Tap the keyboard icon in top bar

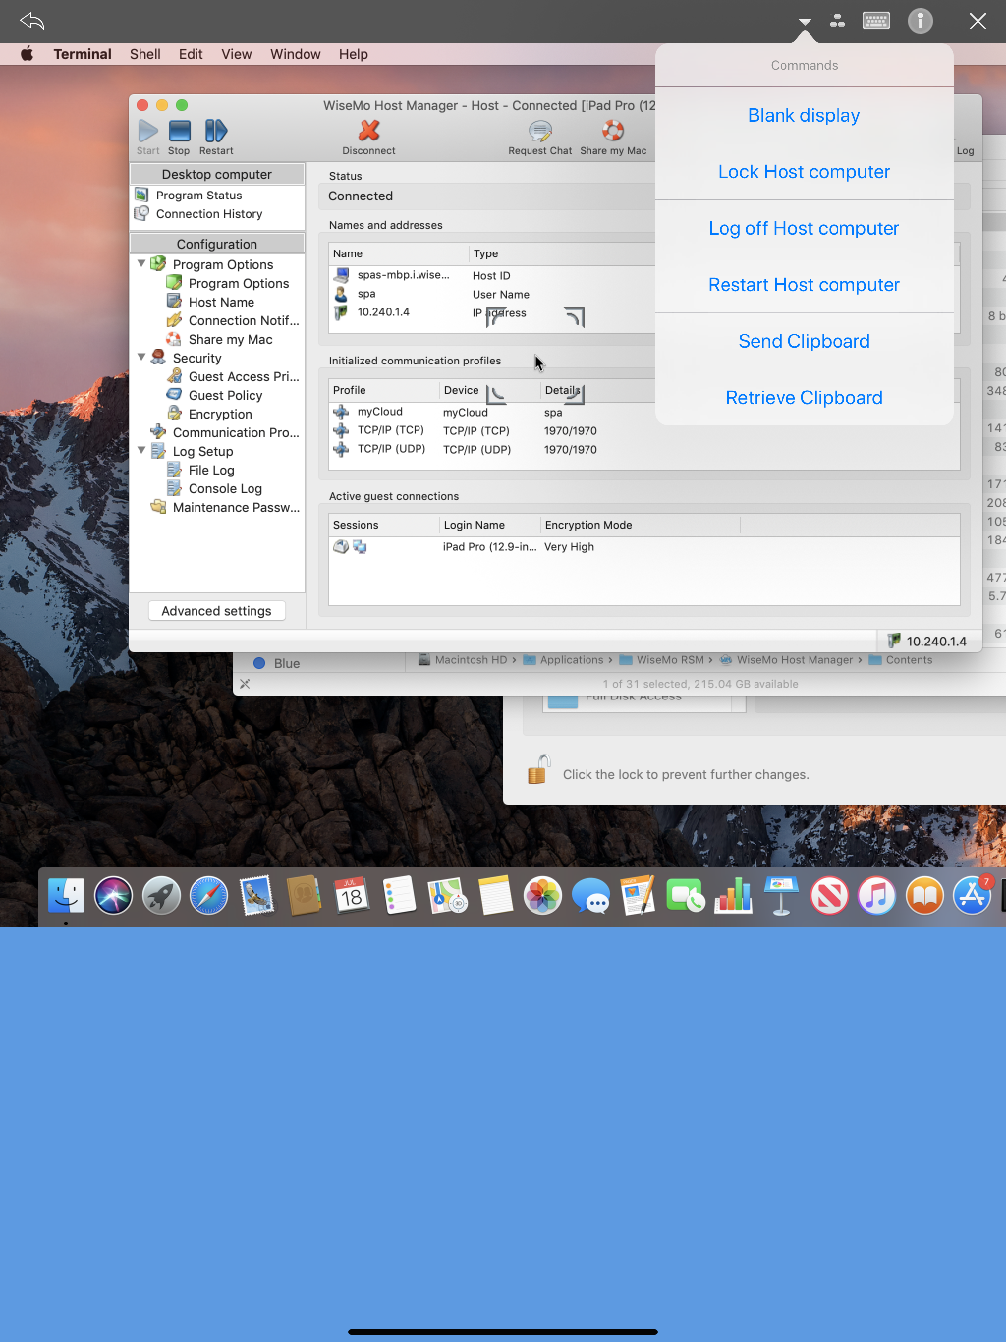[x=875, y=21]
